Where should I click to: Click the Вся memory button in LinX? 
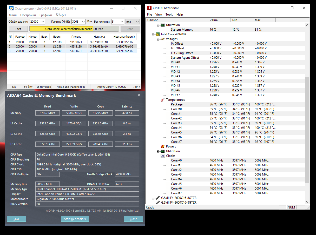(x=90, y=22)
